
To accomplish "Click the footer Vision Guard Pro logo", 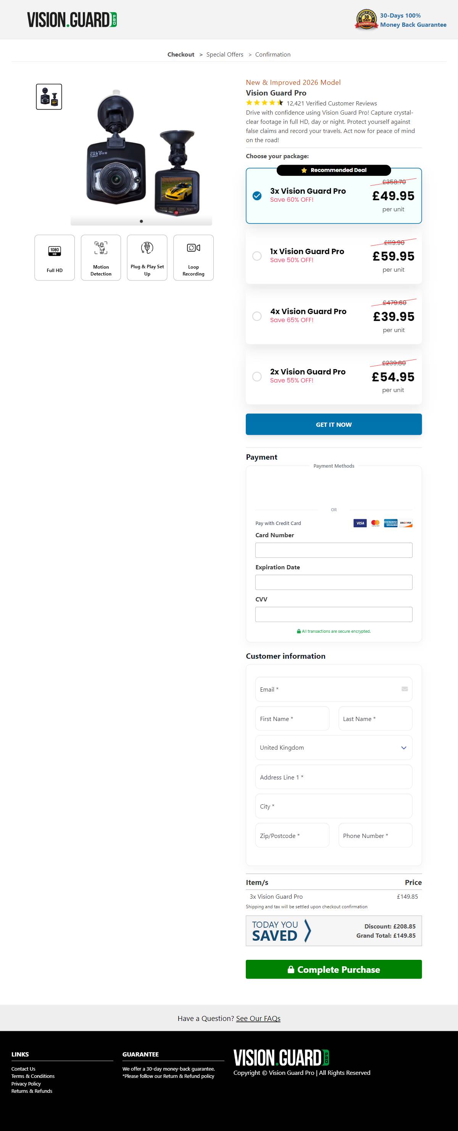I will tap(281, 1057).
